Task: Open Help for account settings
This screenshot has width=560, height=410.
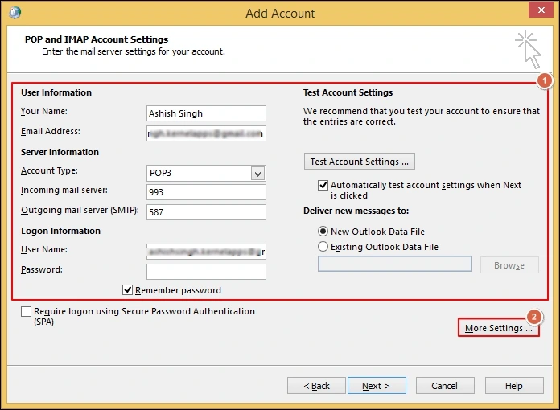Action: pos(513,386)
